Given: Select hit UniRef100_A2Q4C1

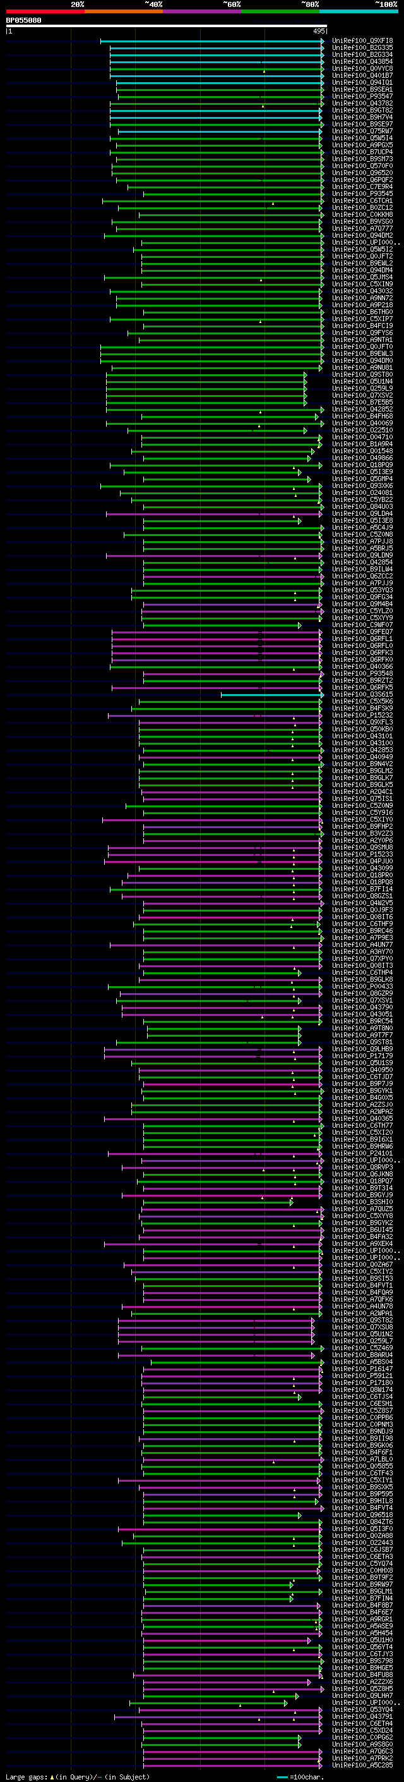Looking at the screenshot, I should tap(362, 791).
